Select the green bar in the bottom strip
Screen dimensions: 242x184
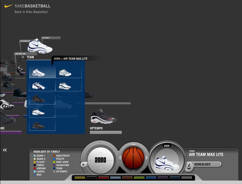(x=139, y=178)
